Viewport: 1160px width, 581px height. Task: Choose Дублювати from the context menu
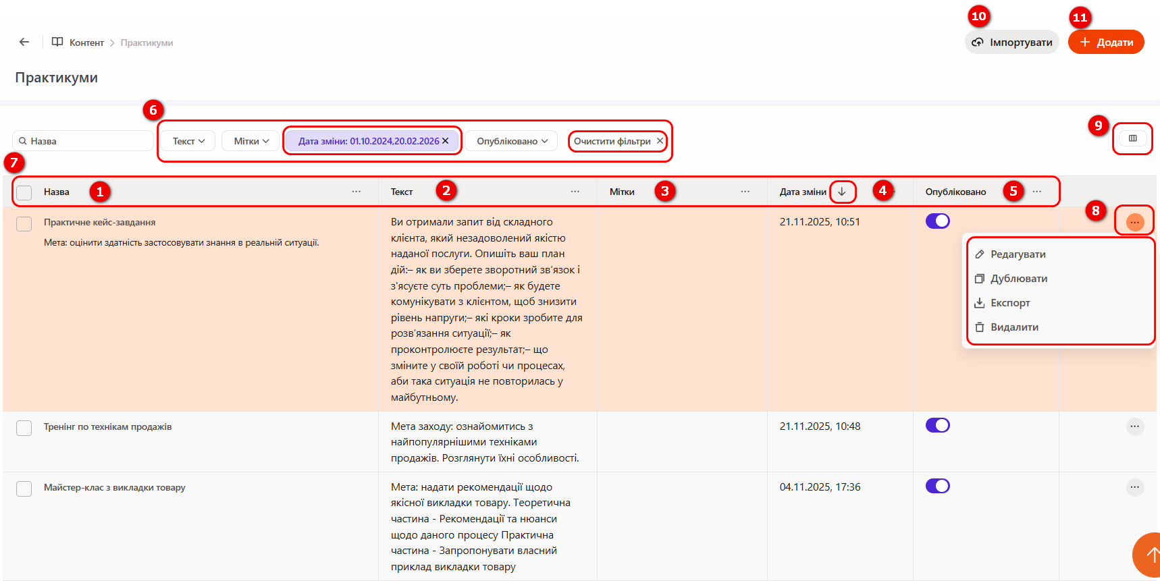point(1018,279)
